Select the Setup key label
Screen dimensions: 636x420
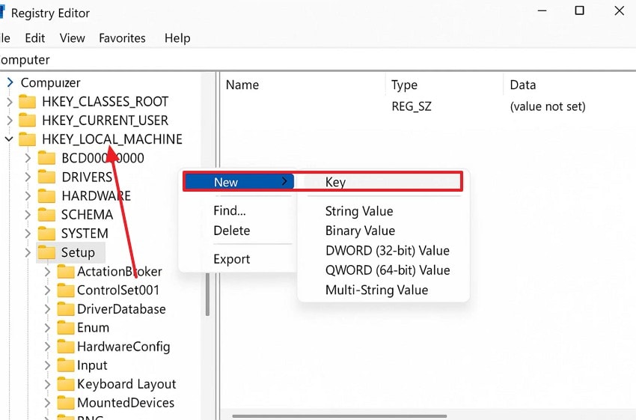78,252
